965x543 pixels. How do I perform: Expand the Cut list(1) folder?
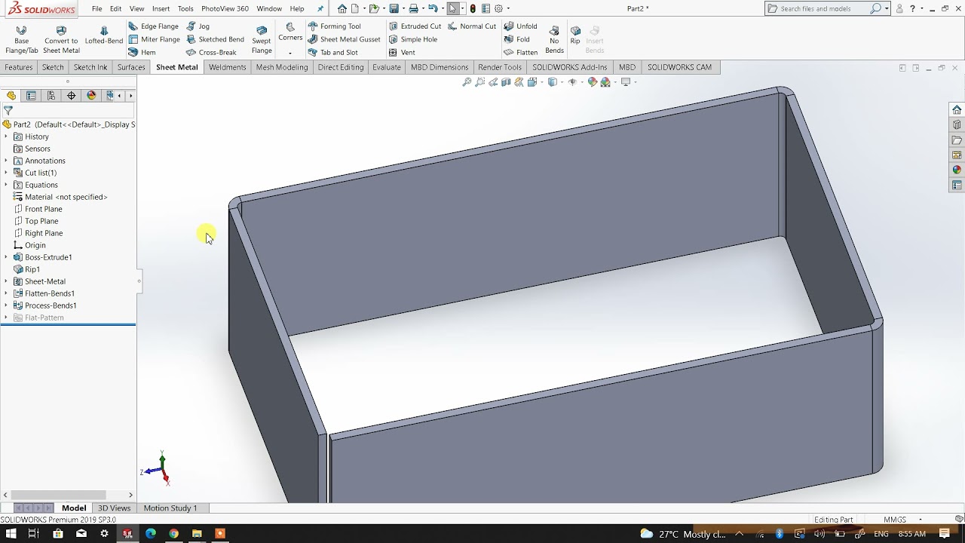point(6,173)
